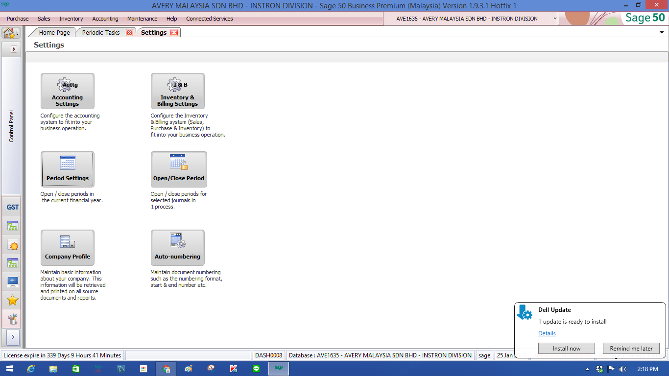Click the Database AVE1635 status entry

point(380,355)
